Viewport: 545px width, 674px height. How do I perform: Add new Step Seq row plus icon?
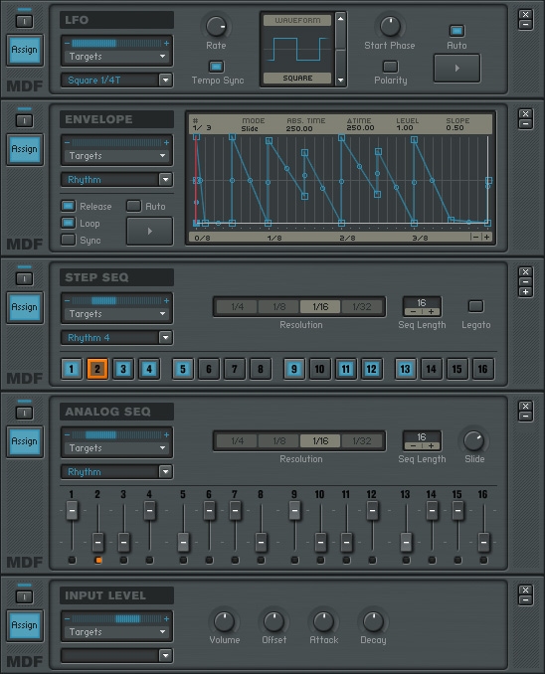point(525,292)
